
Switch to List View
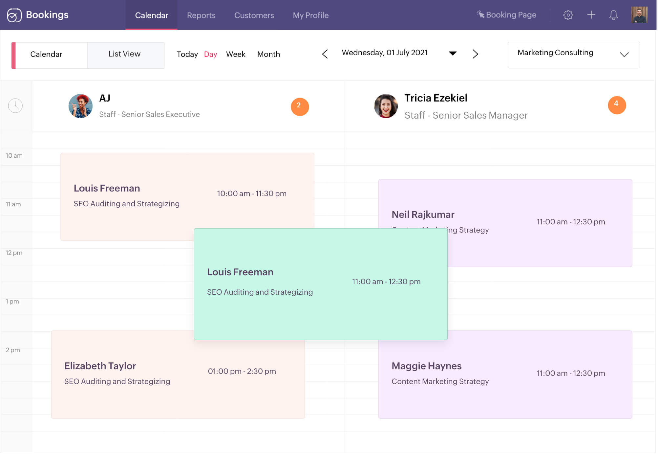tap(124, 54)
